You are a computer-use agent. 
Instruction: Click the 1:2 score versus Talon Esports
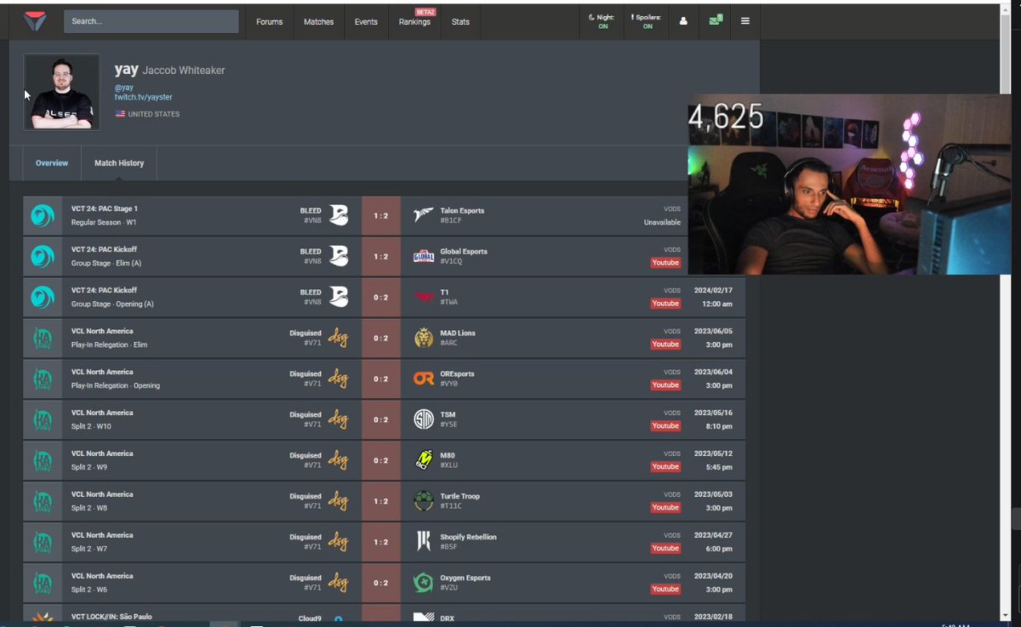pos(380,216)
